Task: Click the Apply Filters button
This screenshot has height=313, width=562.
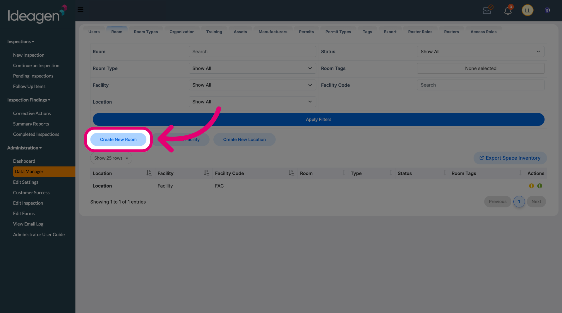Action: (x=318, y=119)
